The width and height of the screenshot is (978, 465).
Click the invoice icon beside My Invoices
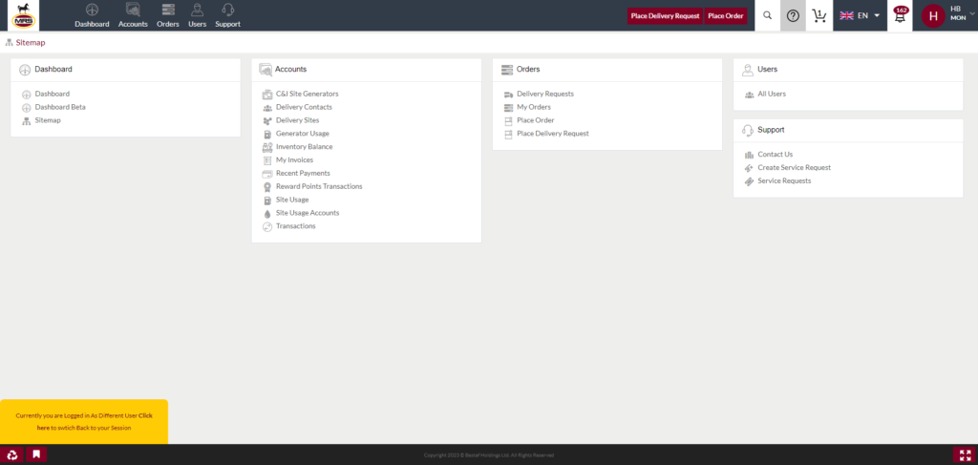click(x=267, y=160)
